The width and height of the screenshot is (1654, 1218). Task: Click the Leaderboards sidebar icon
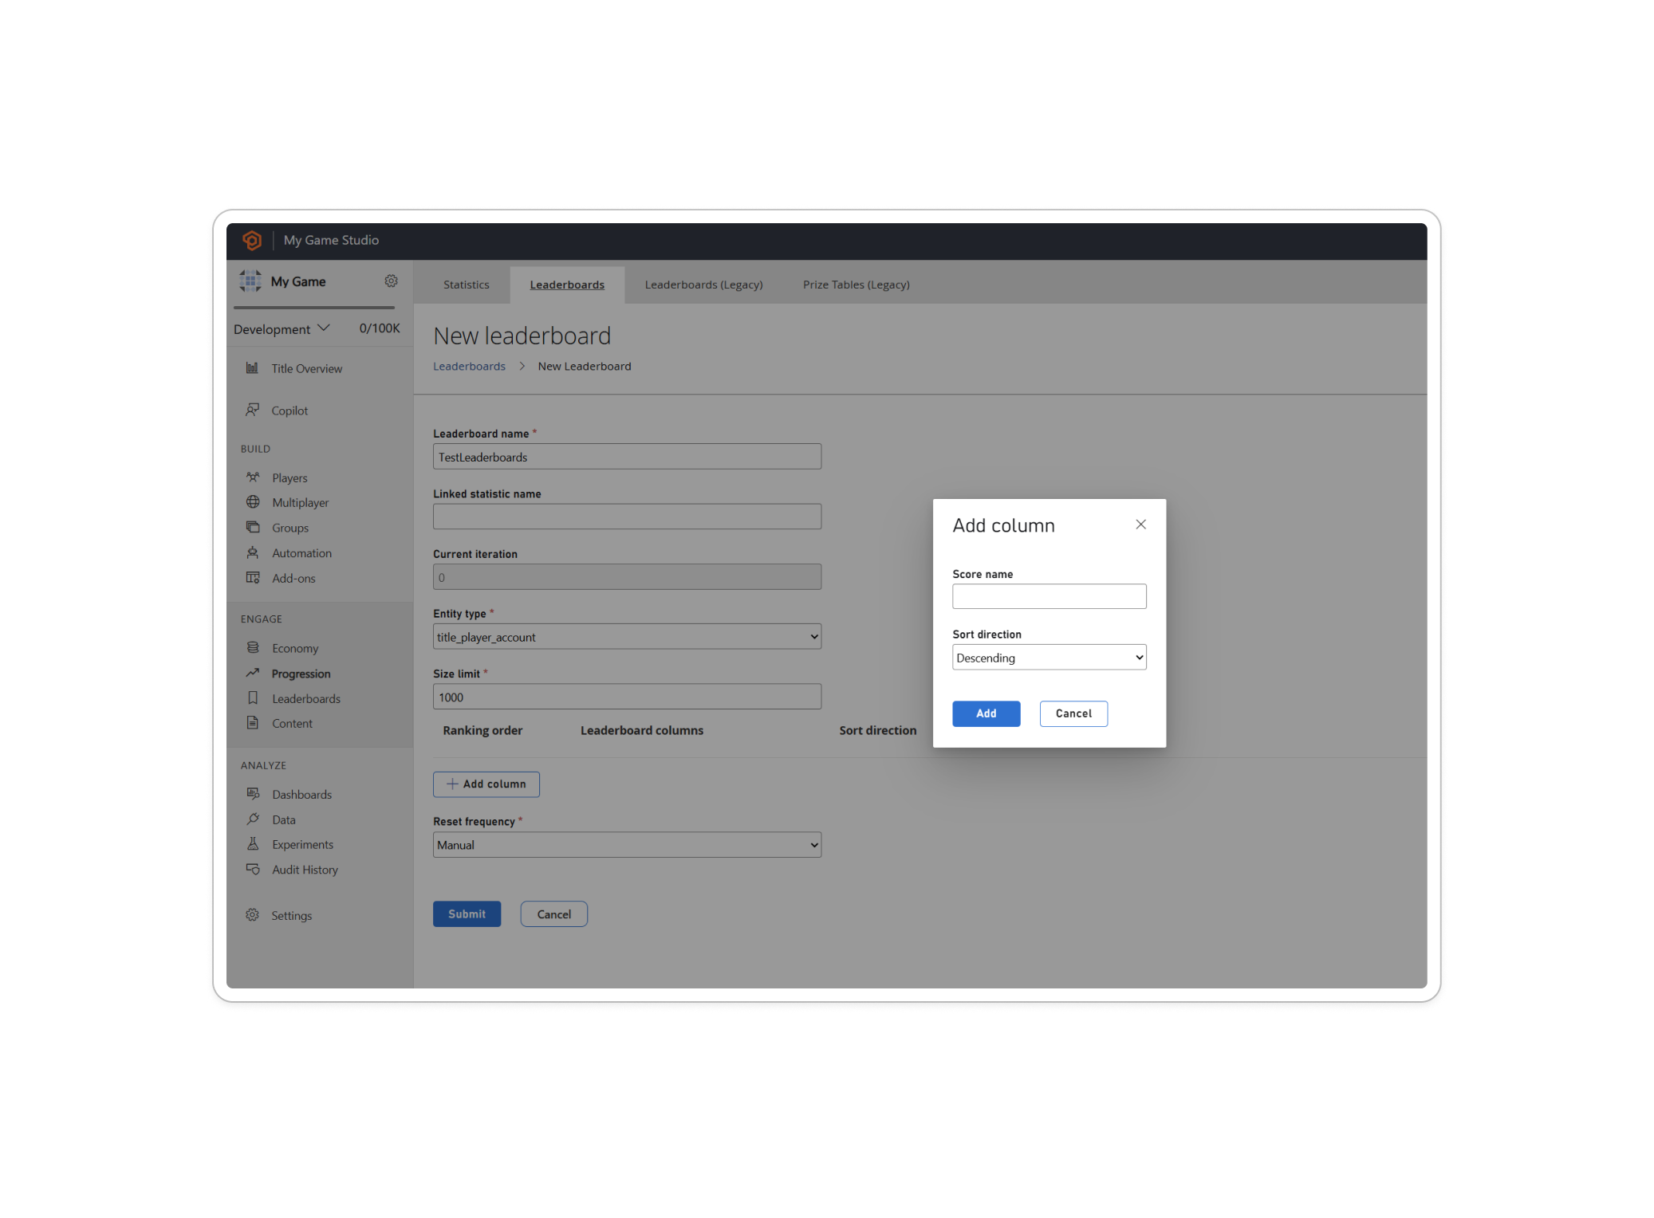click(x=252, y=698)
